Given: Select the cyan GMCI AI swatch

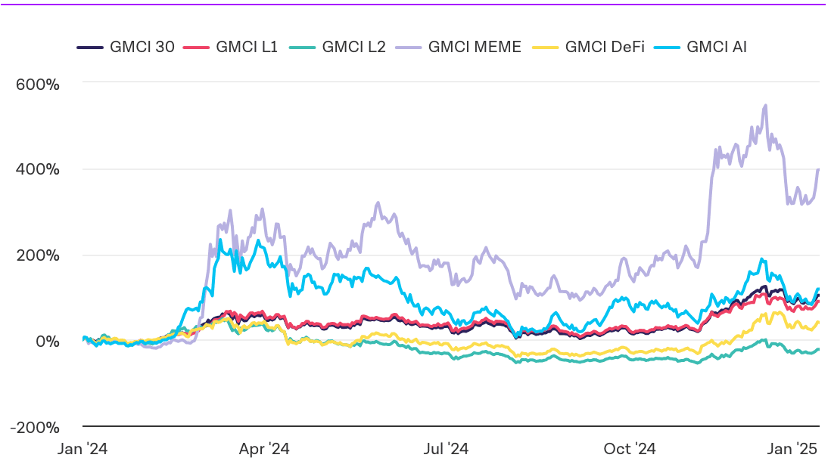Looking at the screenshot, I should (667, 48).
